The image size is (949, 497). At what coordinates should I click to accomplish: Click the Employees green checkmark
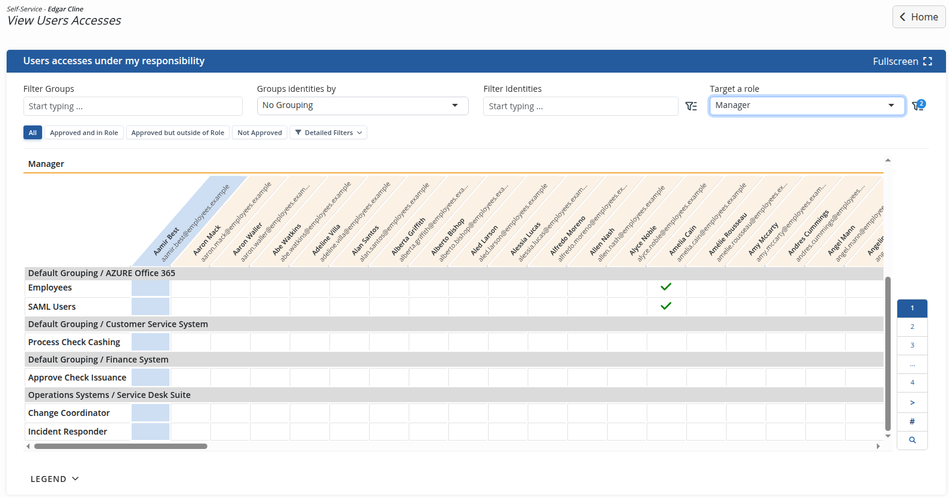tap(666, 287)
